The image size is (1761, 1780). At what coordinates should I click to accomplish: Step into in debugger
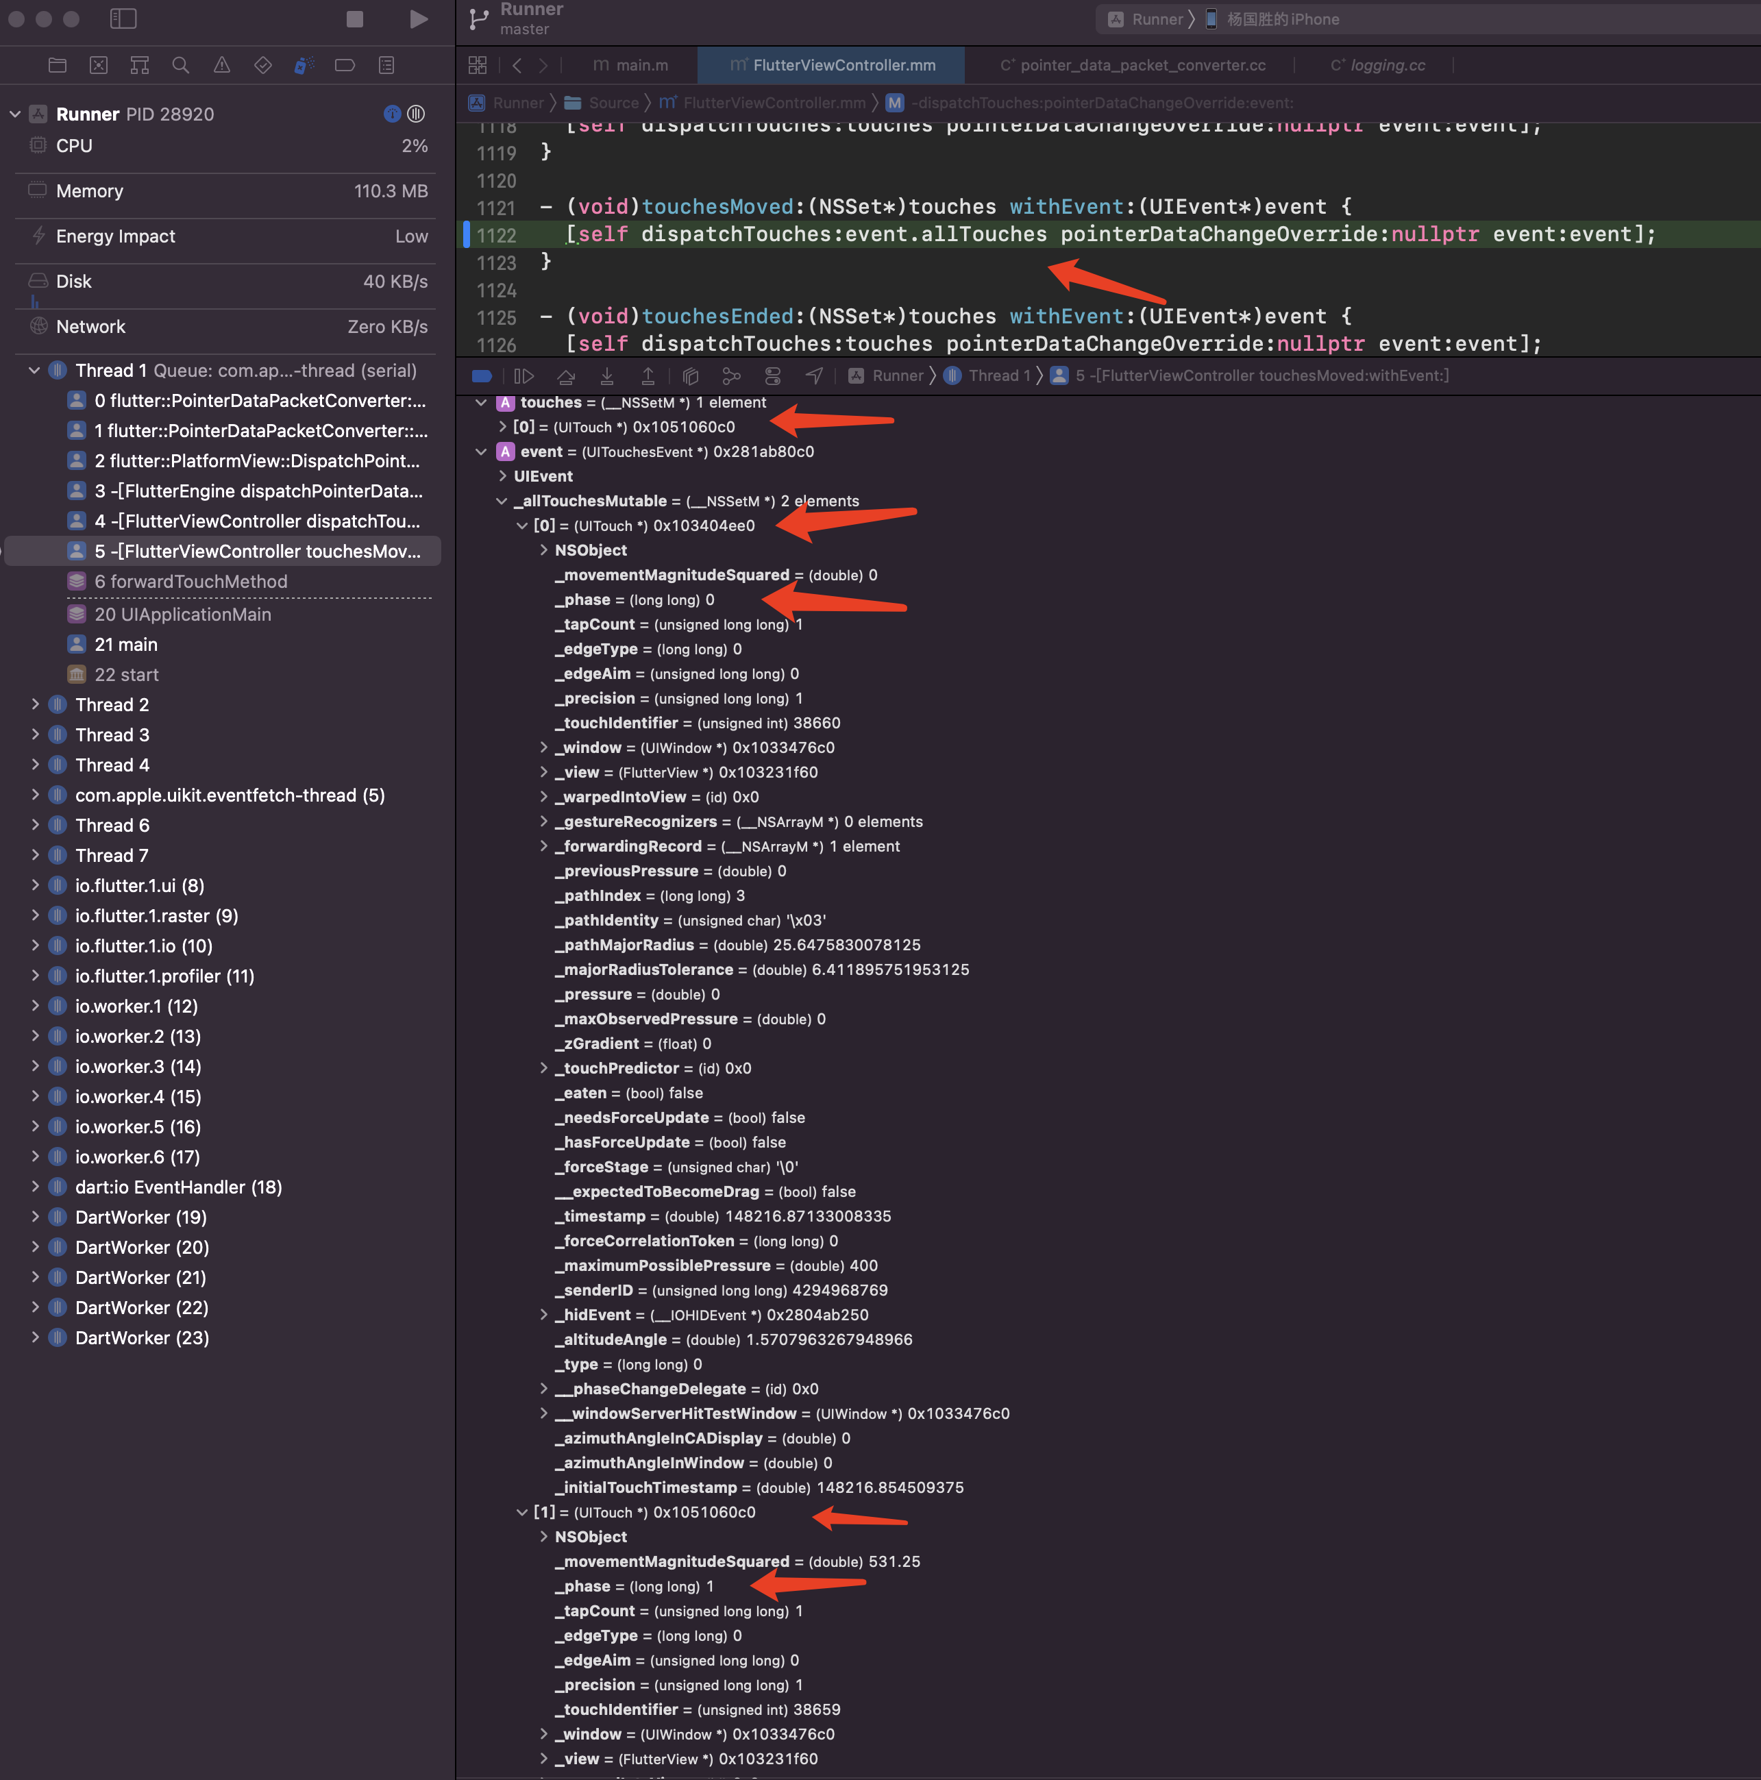pyautogui.click(x=607, y=376)
